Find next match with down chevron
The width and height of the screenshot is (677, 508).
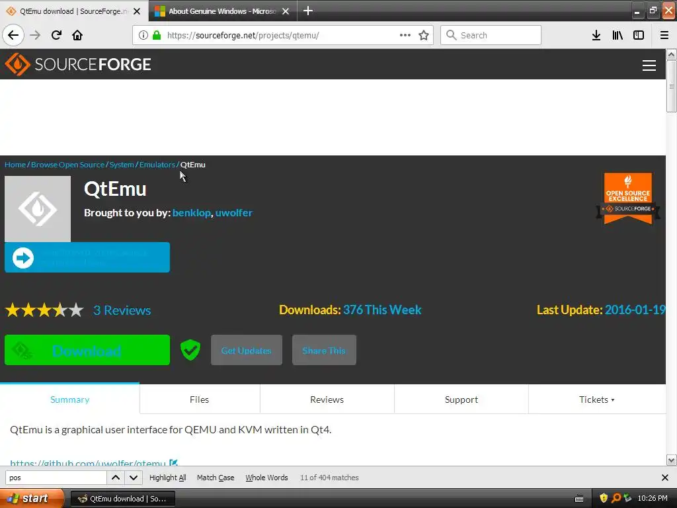pos(134,478)
